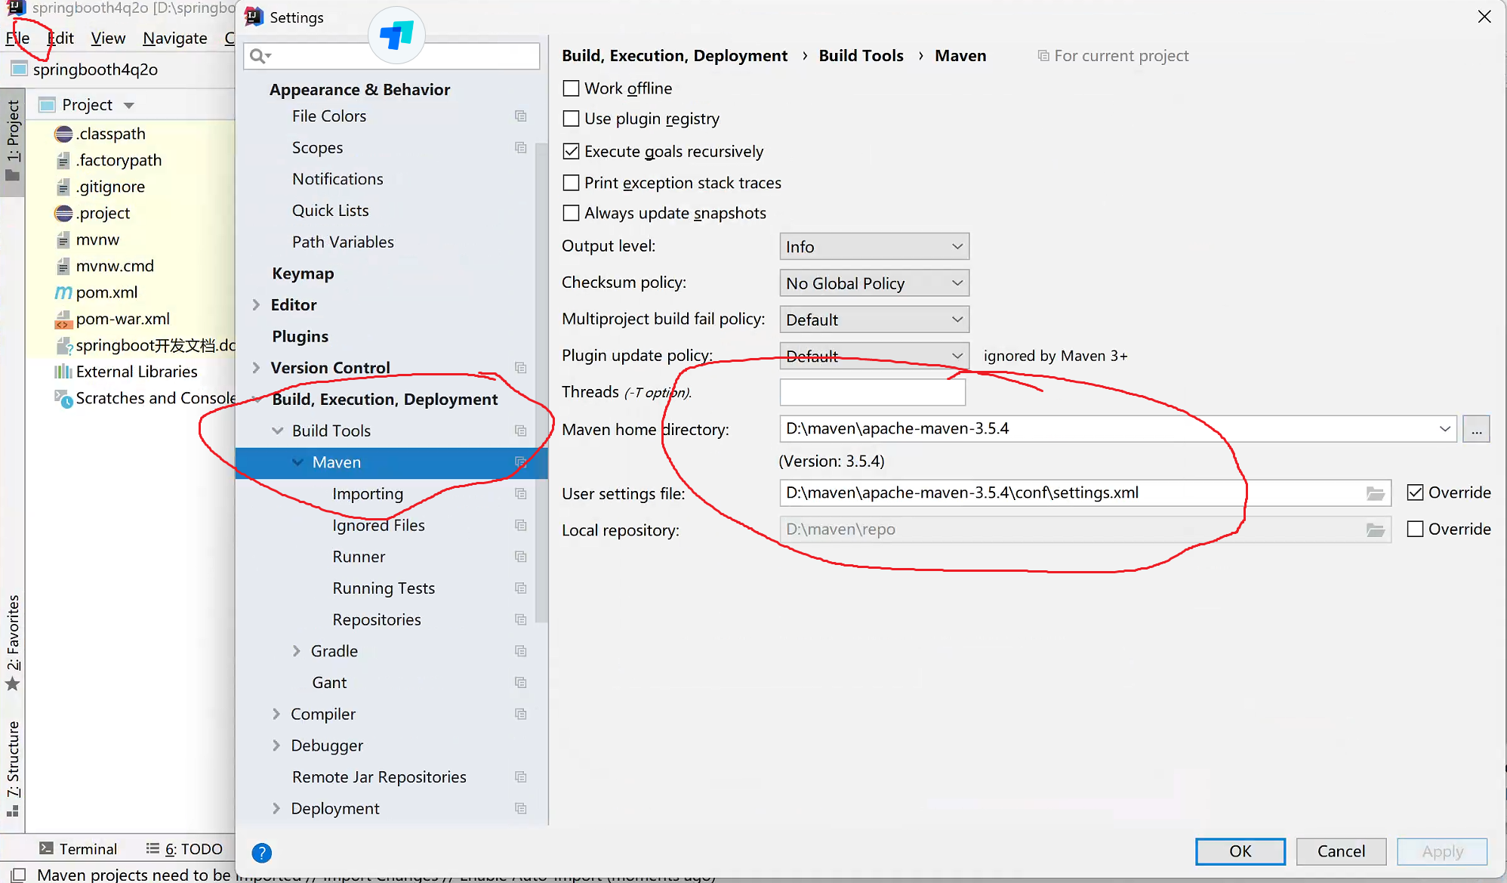Viewport: 1507px width, 883px height.
Task: Click the Maven home browse '...' button
Action: click(x=1476, y=429)
